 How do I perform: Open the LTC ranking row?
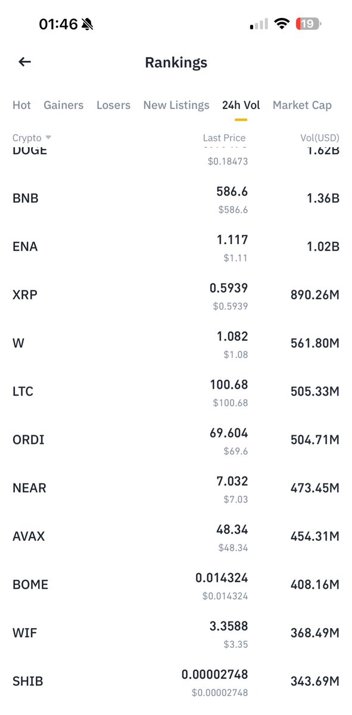coord(176,392)
